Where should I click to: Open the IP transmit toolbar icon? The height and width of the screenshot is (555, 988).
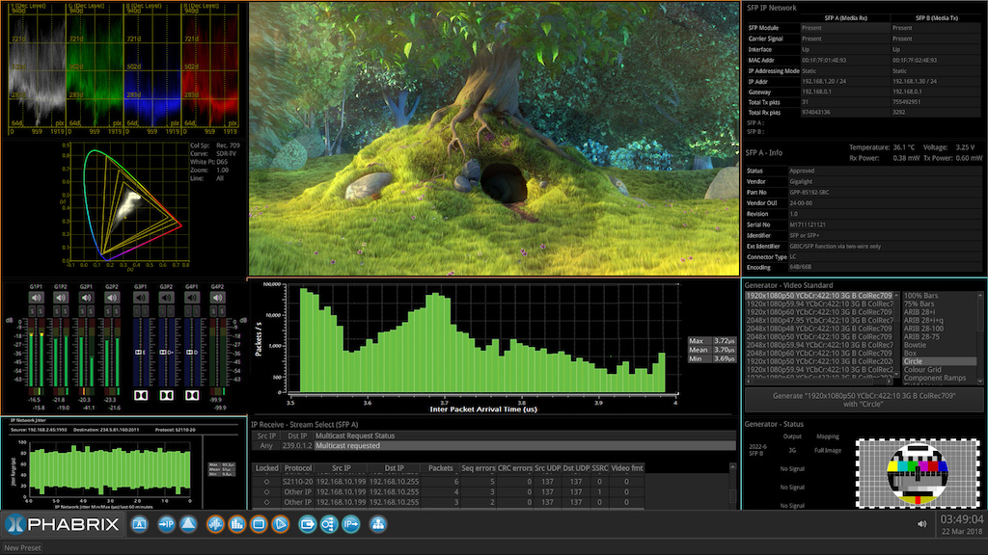[351, 524]
